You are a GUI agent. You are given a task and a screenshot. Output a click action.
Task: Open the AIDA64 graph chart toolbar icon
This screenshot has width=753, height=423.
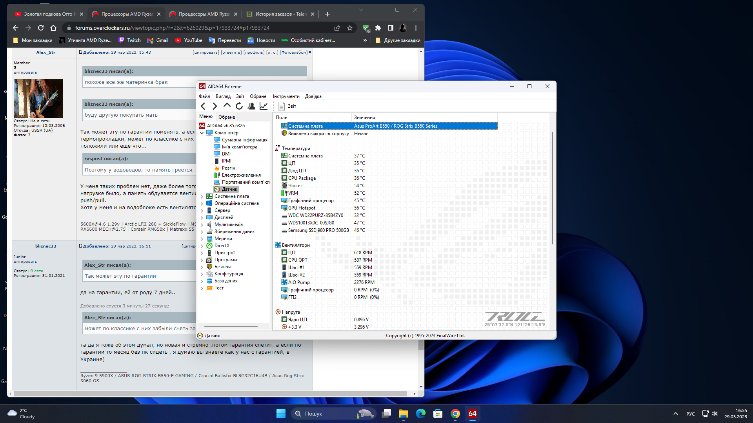[x=264, y=106]
